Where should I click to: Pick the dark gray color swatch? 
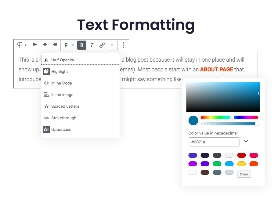coord(217,155)
